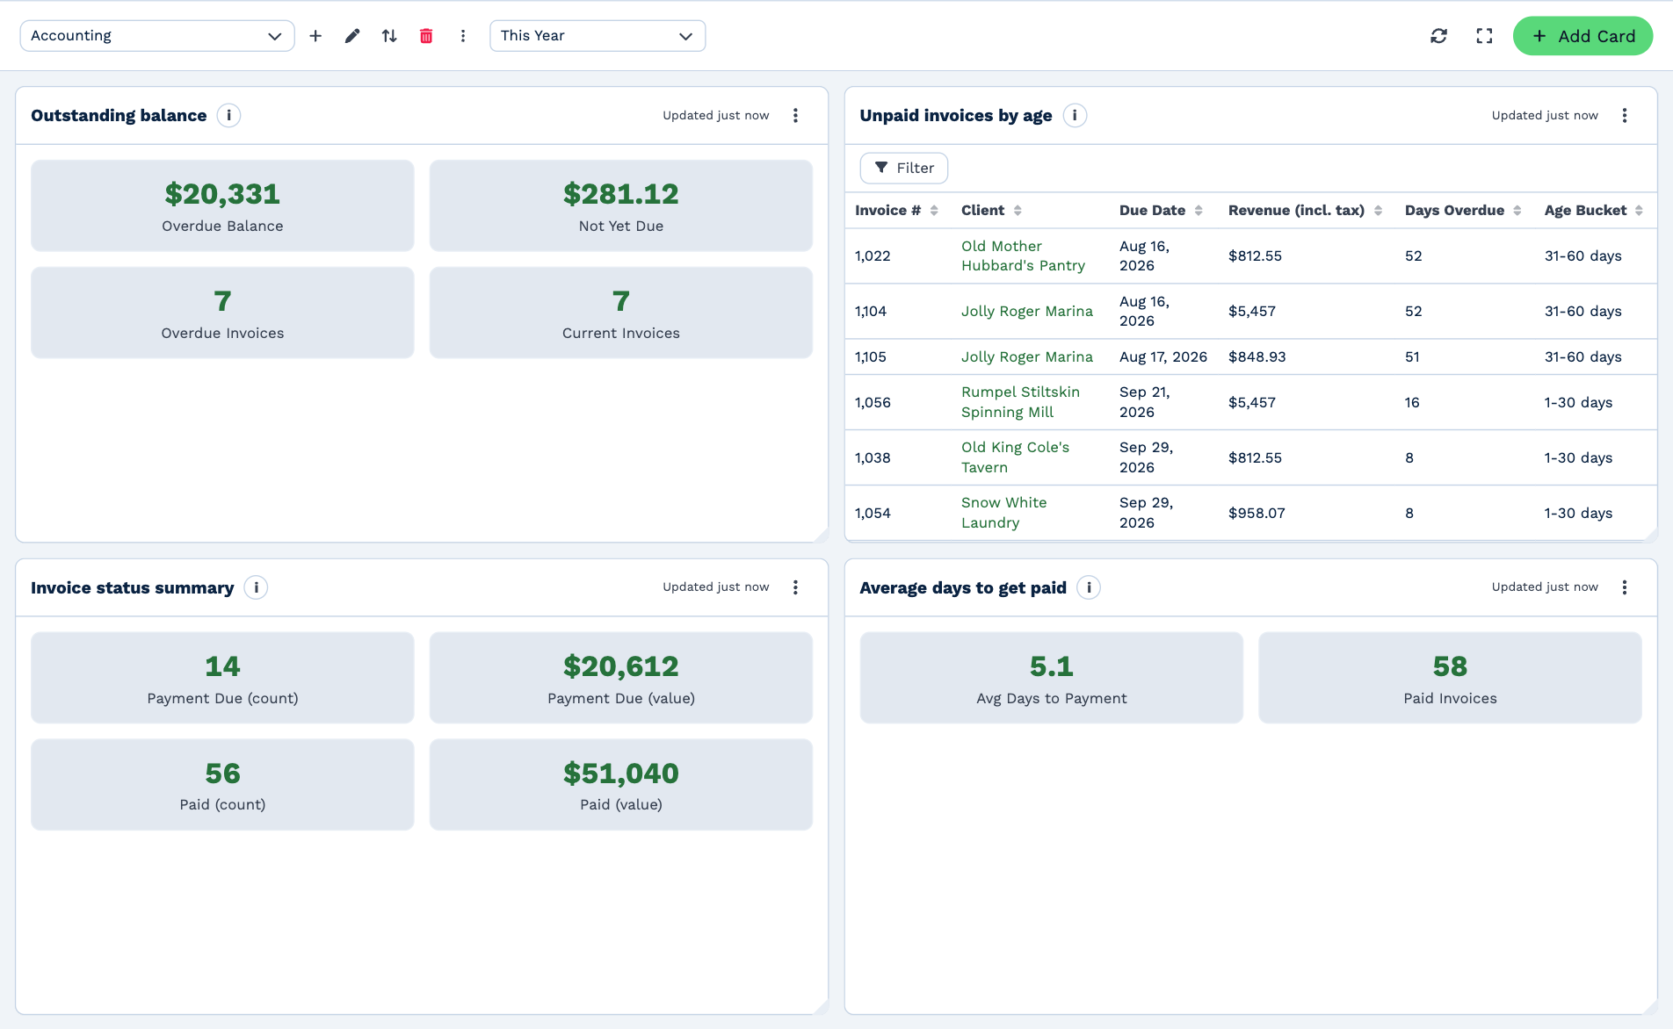Click the 14 Payment Due (count) tile
Image resolution: width=1673 pixels, height=1029 pixels.
point(222,678)
